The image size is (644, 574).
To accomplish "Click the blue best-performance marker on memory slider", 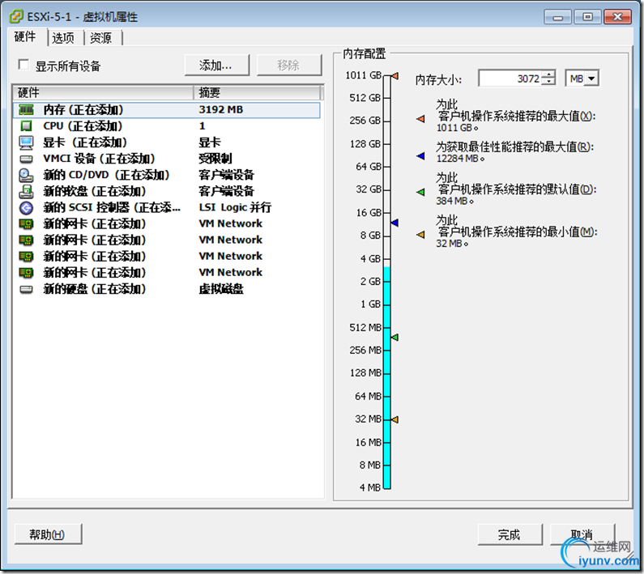I will tap(395, 223).
